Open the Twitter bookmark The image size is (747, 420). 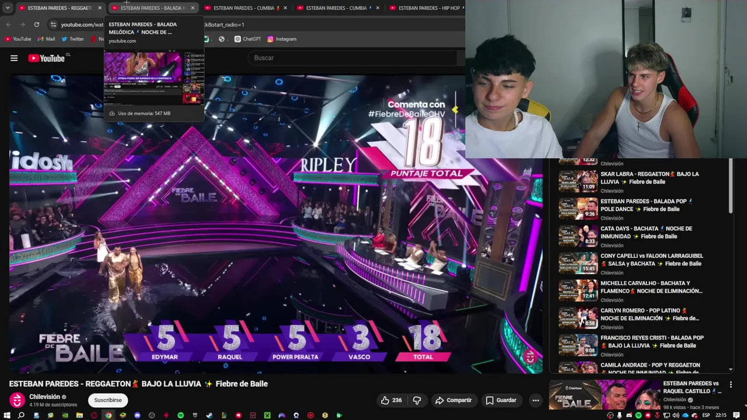point(72,39)
